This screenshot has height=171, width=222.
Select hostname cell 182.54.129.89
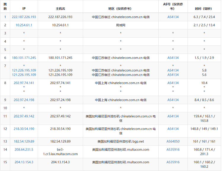(x=60, y=141)
